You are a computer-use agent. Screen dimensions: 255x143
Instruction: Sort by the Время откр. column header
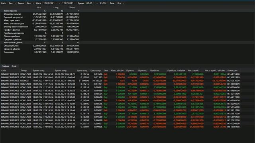[x=38, y=71]
